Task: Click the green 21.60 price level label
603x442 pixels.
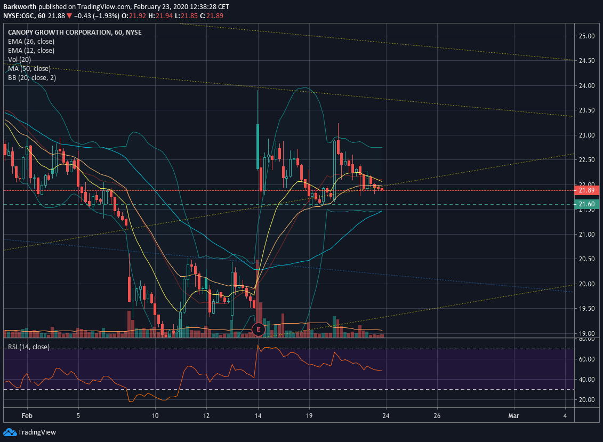Action: (x=586, y=204)
